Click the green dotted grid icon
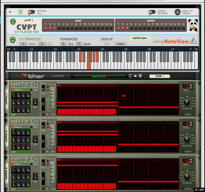Viewport: 205px width, 192px height. click(20, 12)
